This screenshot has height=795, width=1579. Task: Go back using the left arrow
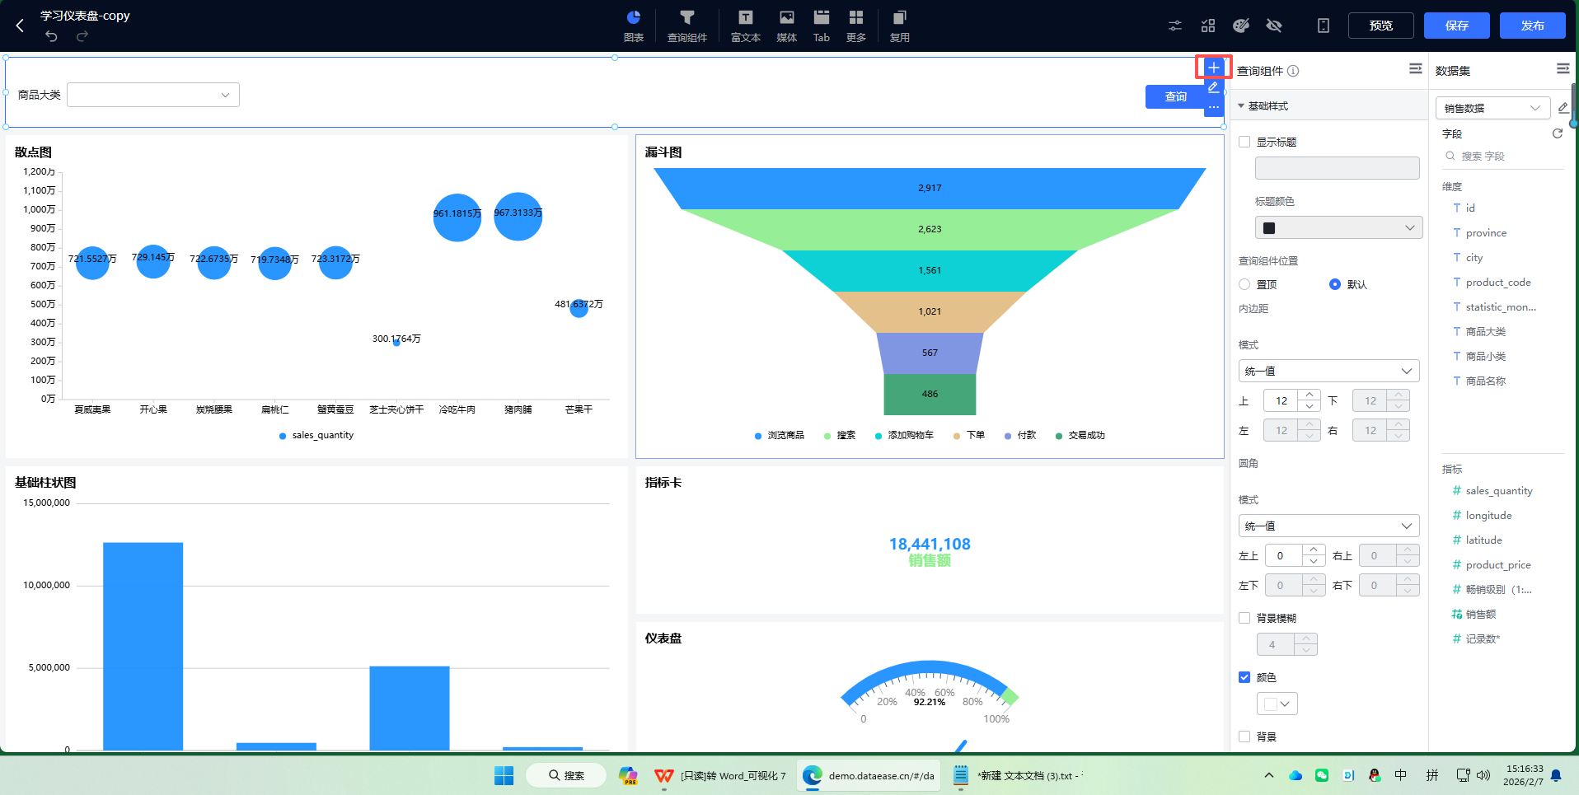[x=20, y=26]
